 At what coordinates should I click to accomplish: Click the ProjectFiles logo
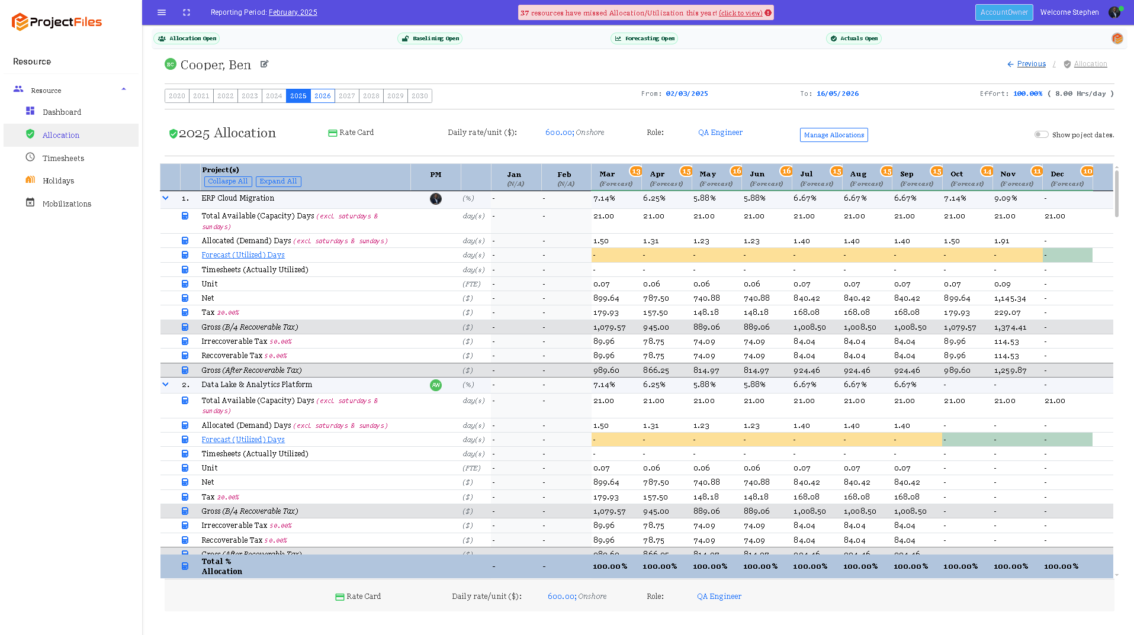click(57, 22)
